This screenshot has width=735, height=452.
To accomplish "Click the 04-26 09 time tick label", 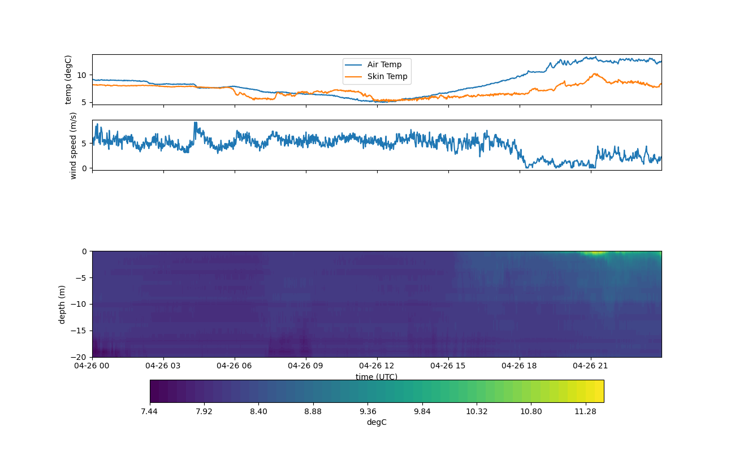I will [x=306, y=366].
